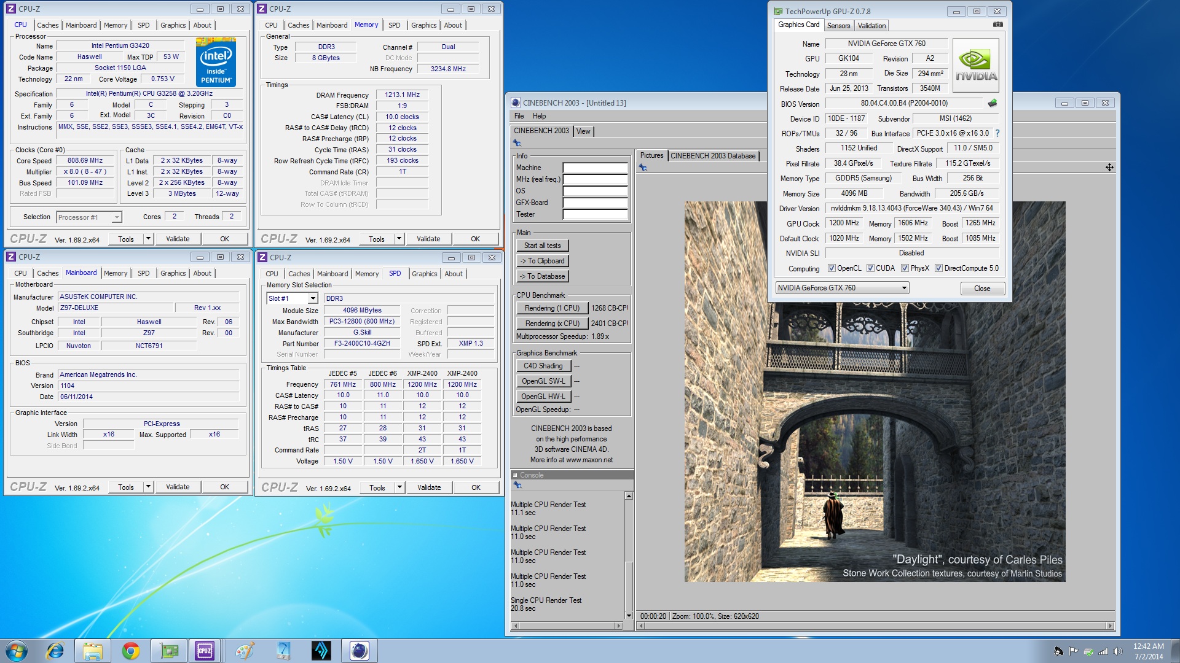This screenshot has height=663, width=1180.
Task: Switch to GPU-Z graphics card taskbar icon
Action: click(169, 651)
